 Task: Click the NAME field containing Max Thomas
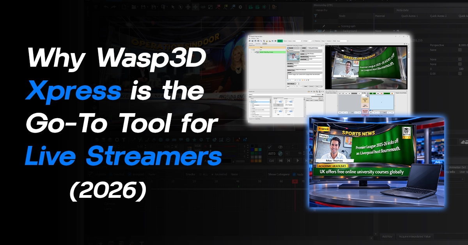click(x=314, y=54)
